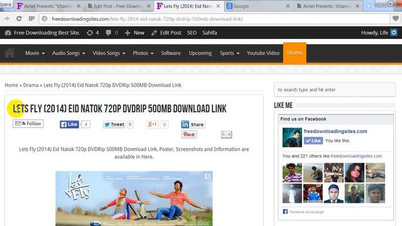This screenshot has height=226, width=402.
Task: Open the Speed Dial grid icon
Action: [x=31, y=18]
